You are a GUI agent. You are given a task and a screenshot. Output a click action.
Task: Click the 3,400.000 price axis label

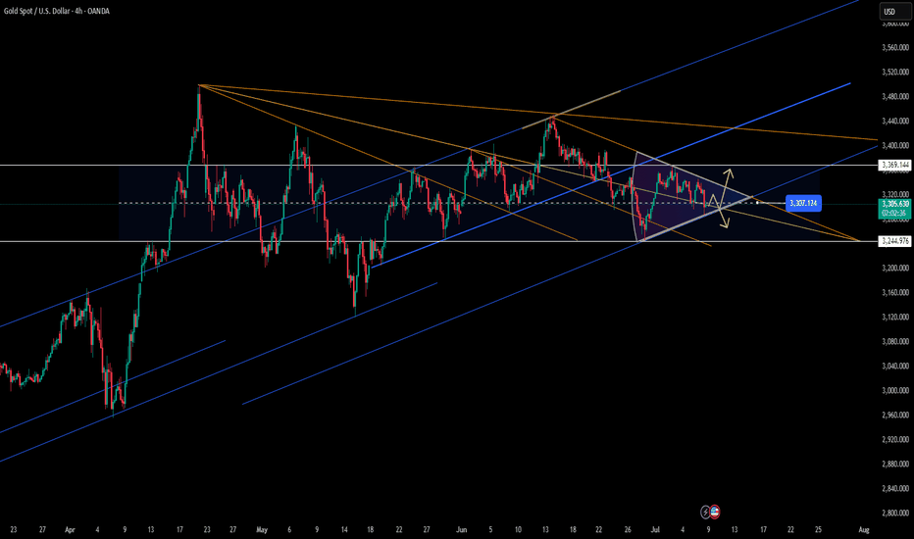pos(895,146)
